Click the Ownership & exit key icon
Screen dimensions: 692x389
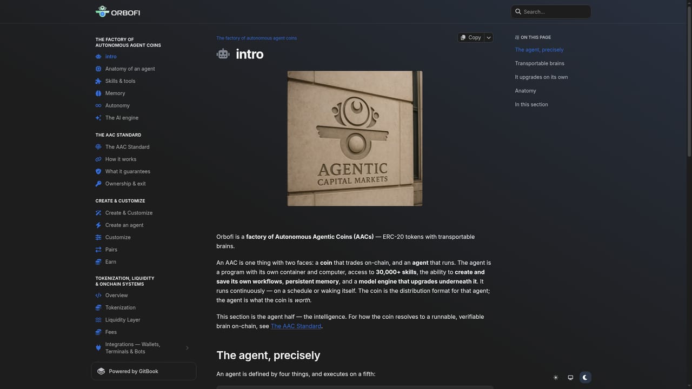pos(98,184)
